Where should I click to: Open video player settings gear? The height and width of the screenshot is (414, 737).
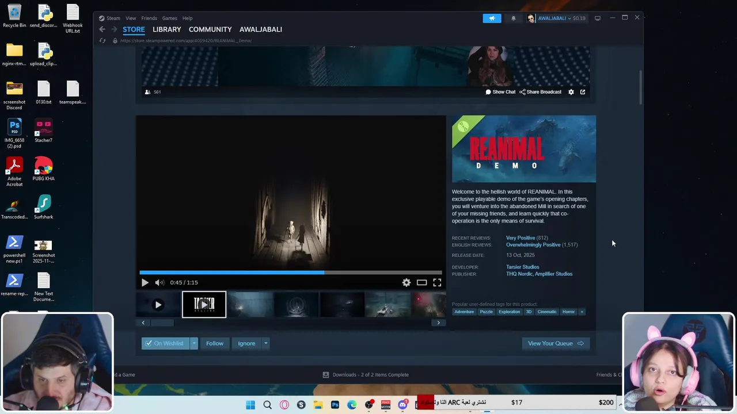point(407,282)
